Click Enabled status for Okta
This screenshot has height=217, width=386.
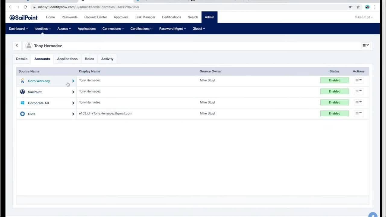(334, 113)
